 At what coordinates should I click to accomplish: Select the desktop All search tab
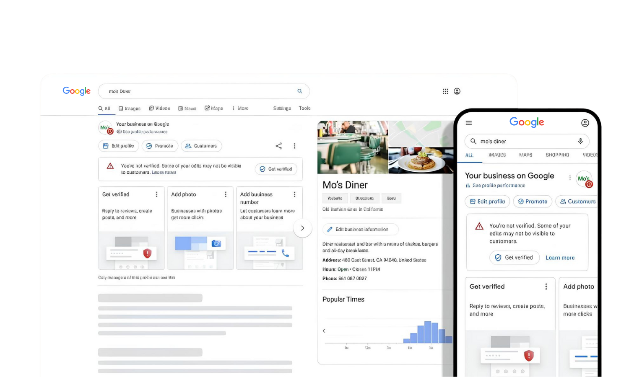click(104, 108)
